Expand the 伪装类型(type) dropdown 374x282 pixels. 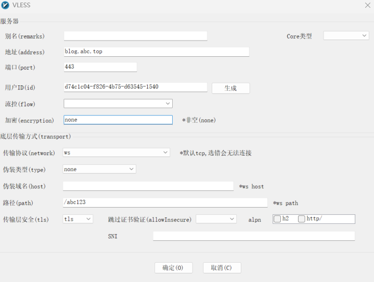coord(99,169)
